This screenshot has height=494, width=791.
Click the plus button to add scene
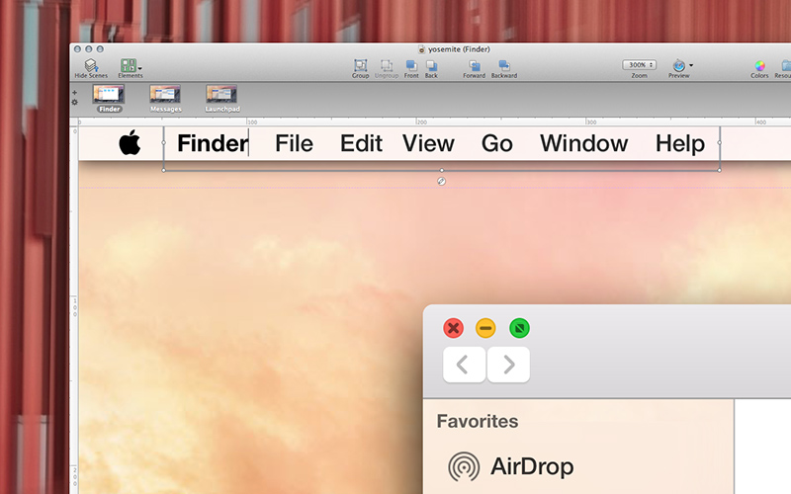pyautogui.click(x=75, y=93)
